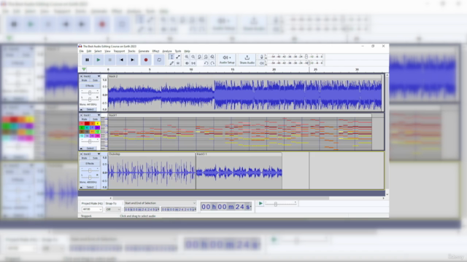Click the Zoom Toggle icon

click(x=212, y=57)
